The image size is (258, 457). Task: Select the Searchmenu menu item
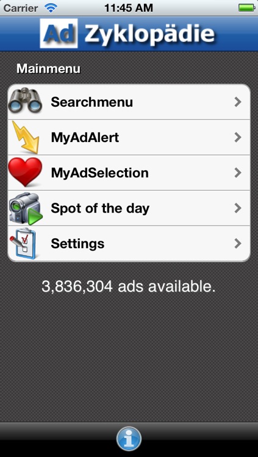(x=129, y=102)
